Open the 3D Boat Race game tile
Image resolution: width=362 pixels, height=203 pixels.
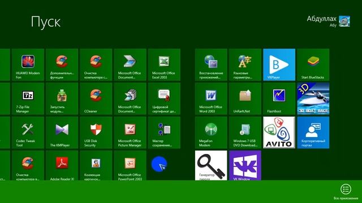click(x=313, y=99)
